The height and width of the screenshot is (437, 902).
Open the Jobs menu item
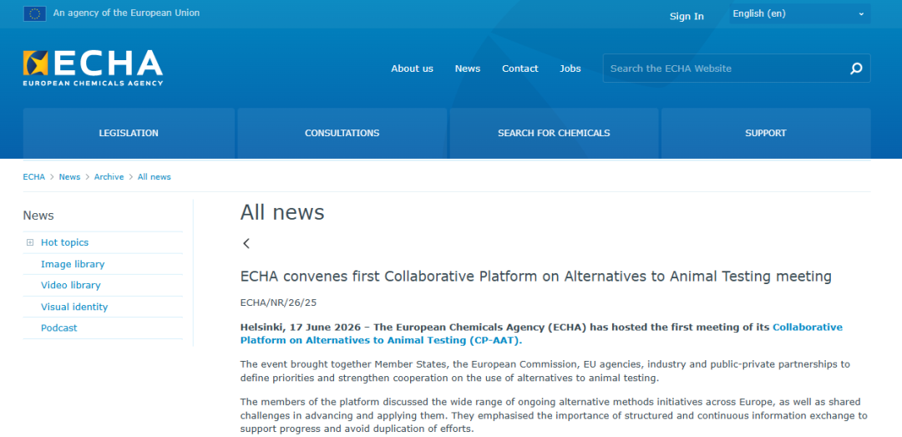point(570,69)
